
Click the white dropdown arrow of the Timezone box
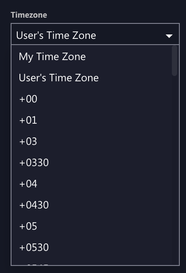pos(169,36)
